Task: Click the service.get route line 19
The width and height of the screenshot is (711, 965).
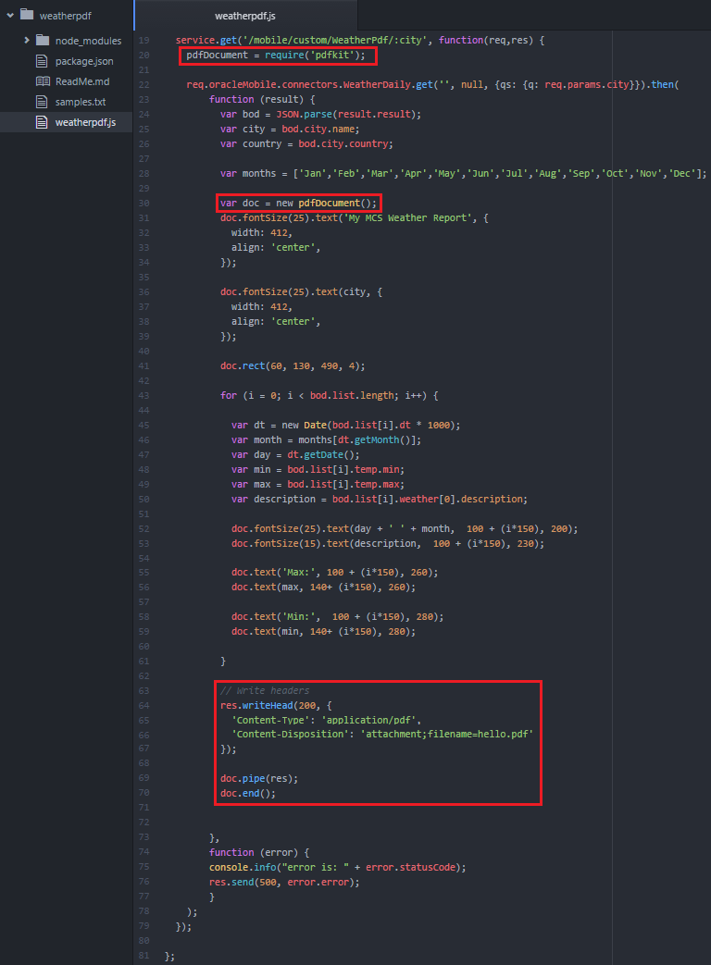Action: point(360,40)
